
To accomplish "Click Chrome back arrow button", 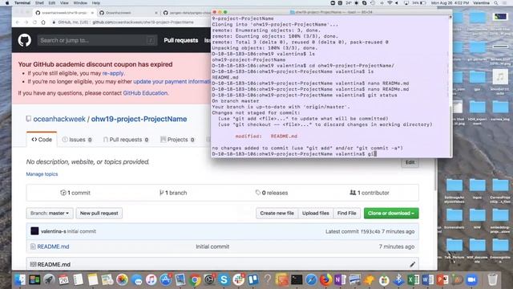I will [18, 22].
